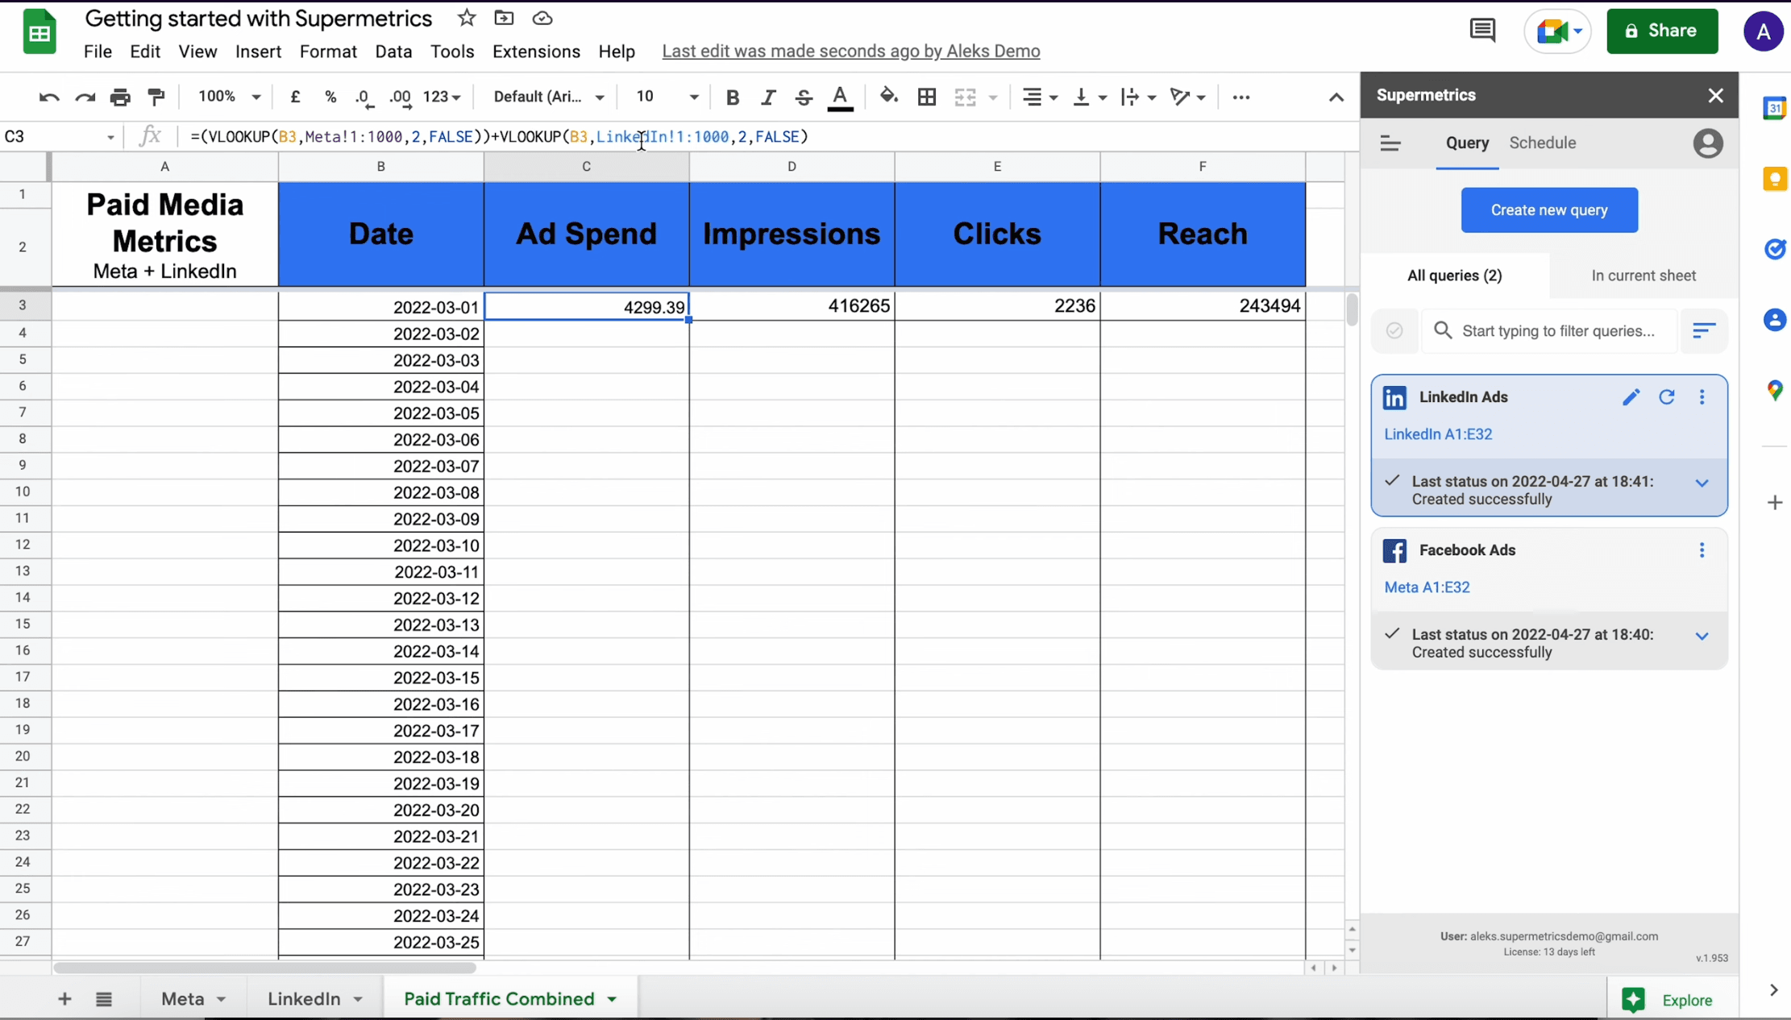Select the Paint format tool
Viewport: 1791px width, 1020px height.
click(156, 97)
